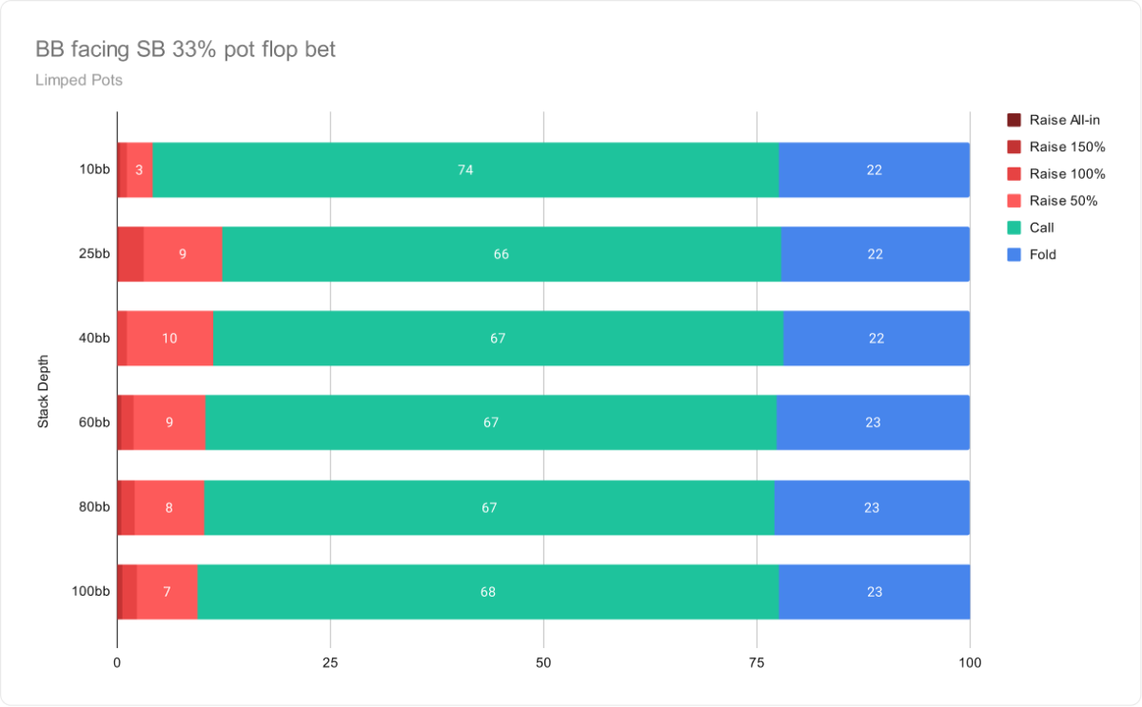Viewport: 1142px width, 707px height.
Task: Click the 100bb Fold segment labeled 23
Action: click(x=875, y=592)
